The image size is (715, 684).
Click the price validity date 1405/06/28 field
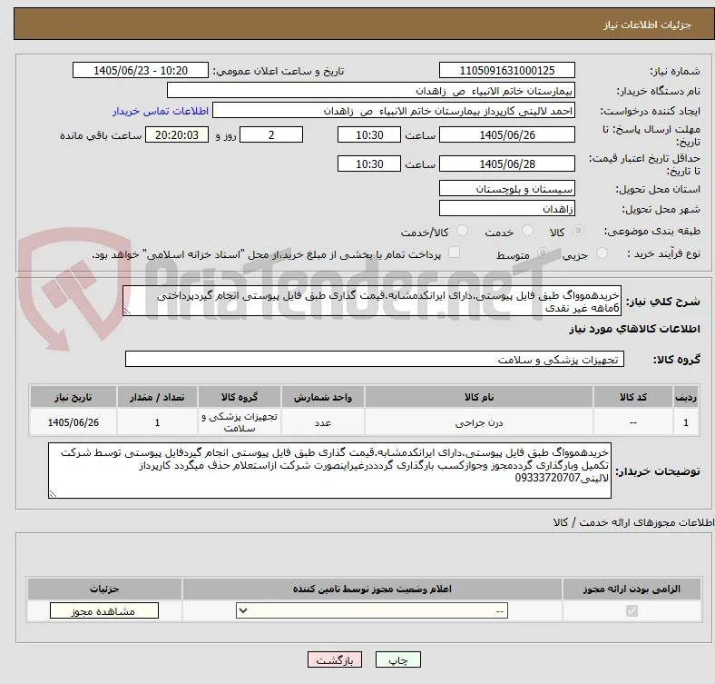(506, 164)
